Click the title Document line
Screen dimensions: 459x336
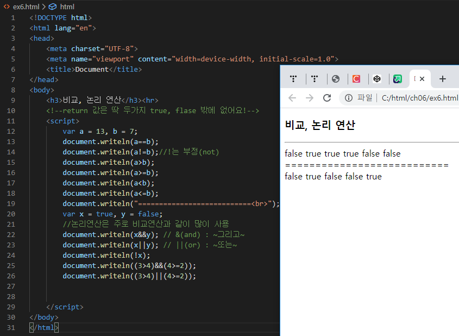point(94,69)
